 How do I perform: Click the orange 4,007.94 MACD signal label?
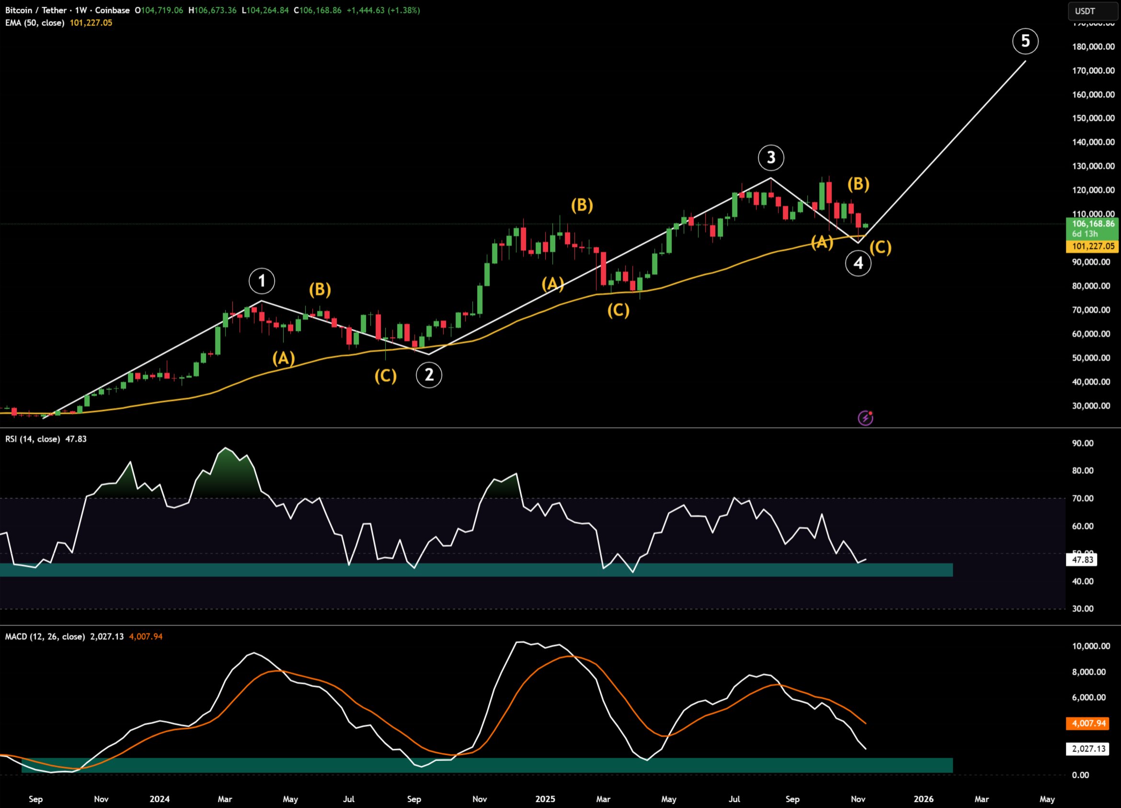1088,724
